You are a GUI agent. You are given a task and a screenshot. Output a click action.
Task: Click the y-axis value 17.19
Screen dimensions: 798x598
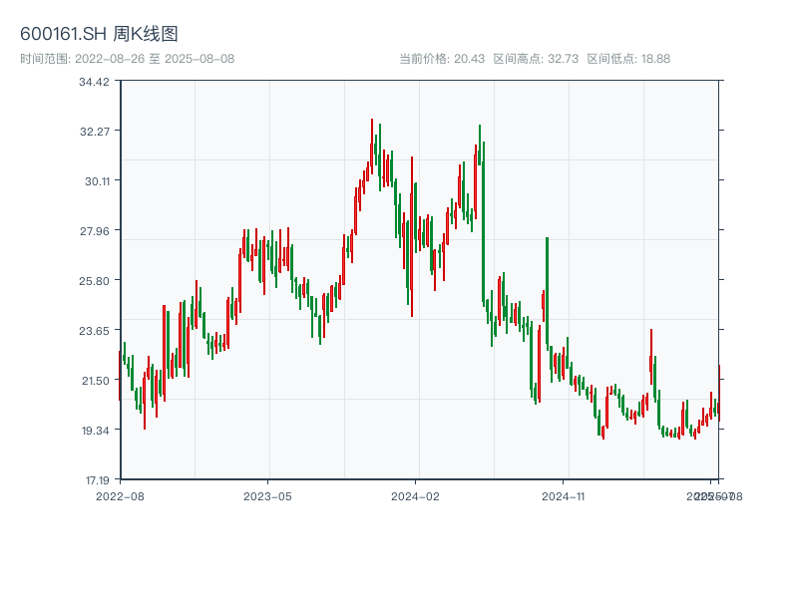(97, 481)
